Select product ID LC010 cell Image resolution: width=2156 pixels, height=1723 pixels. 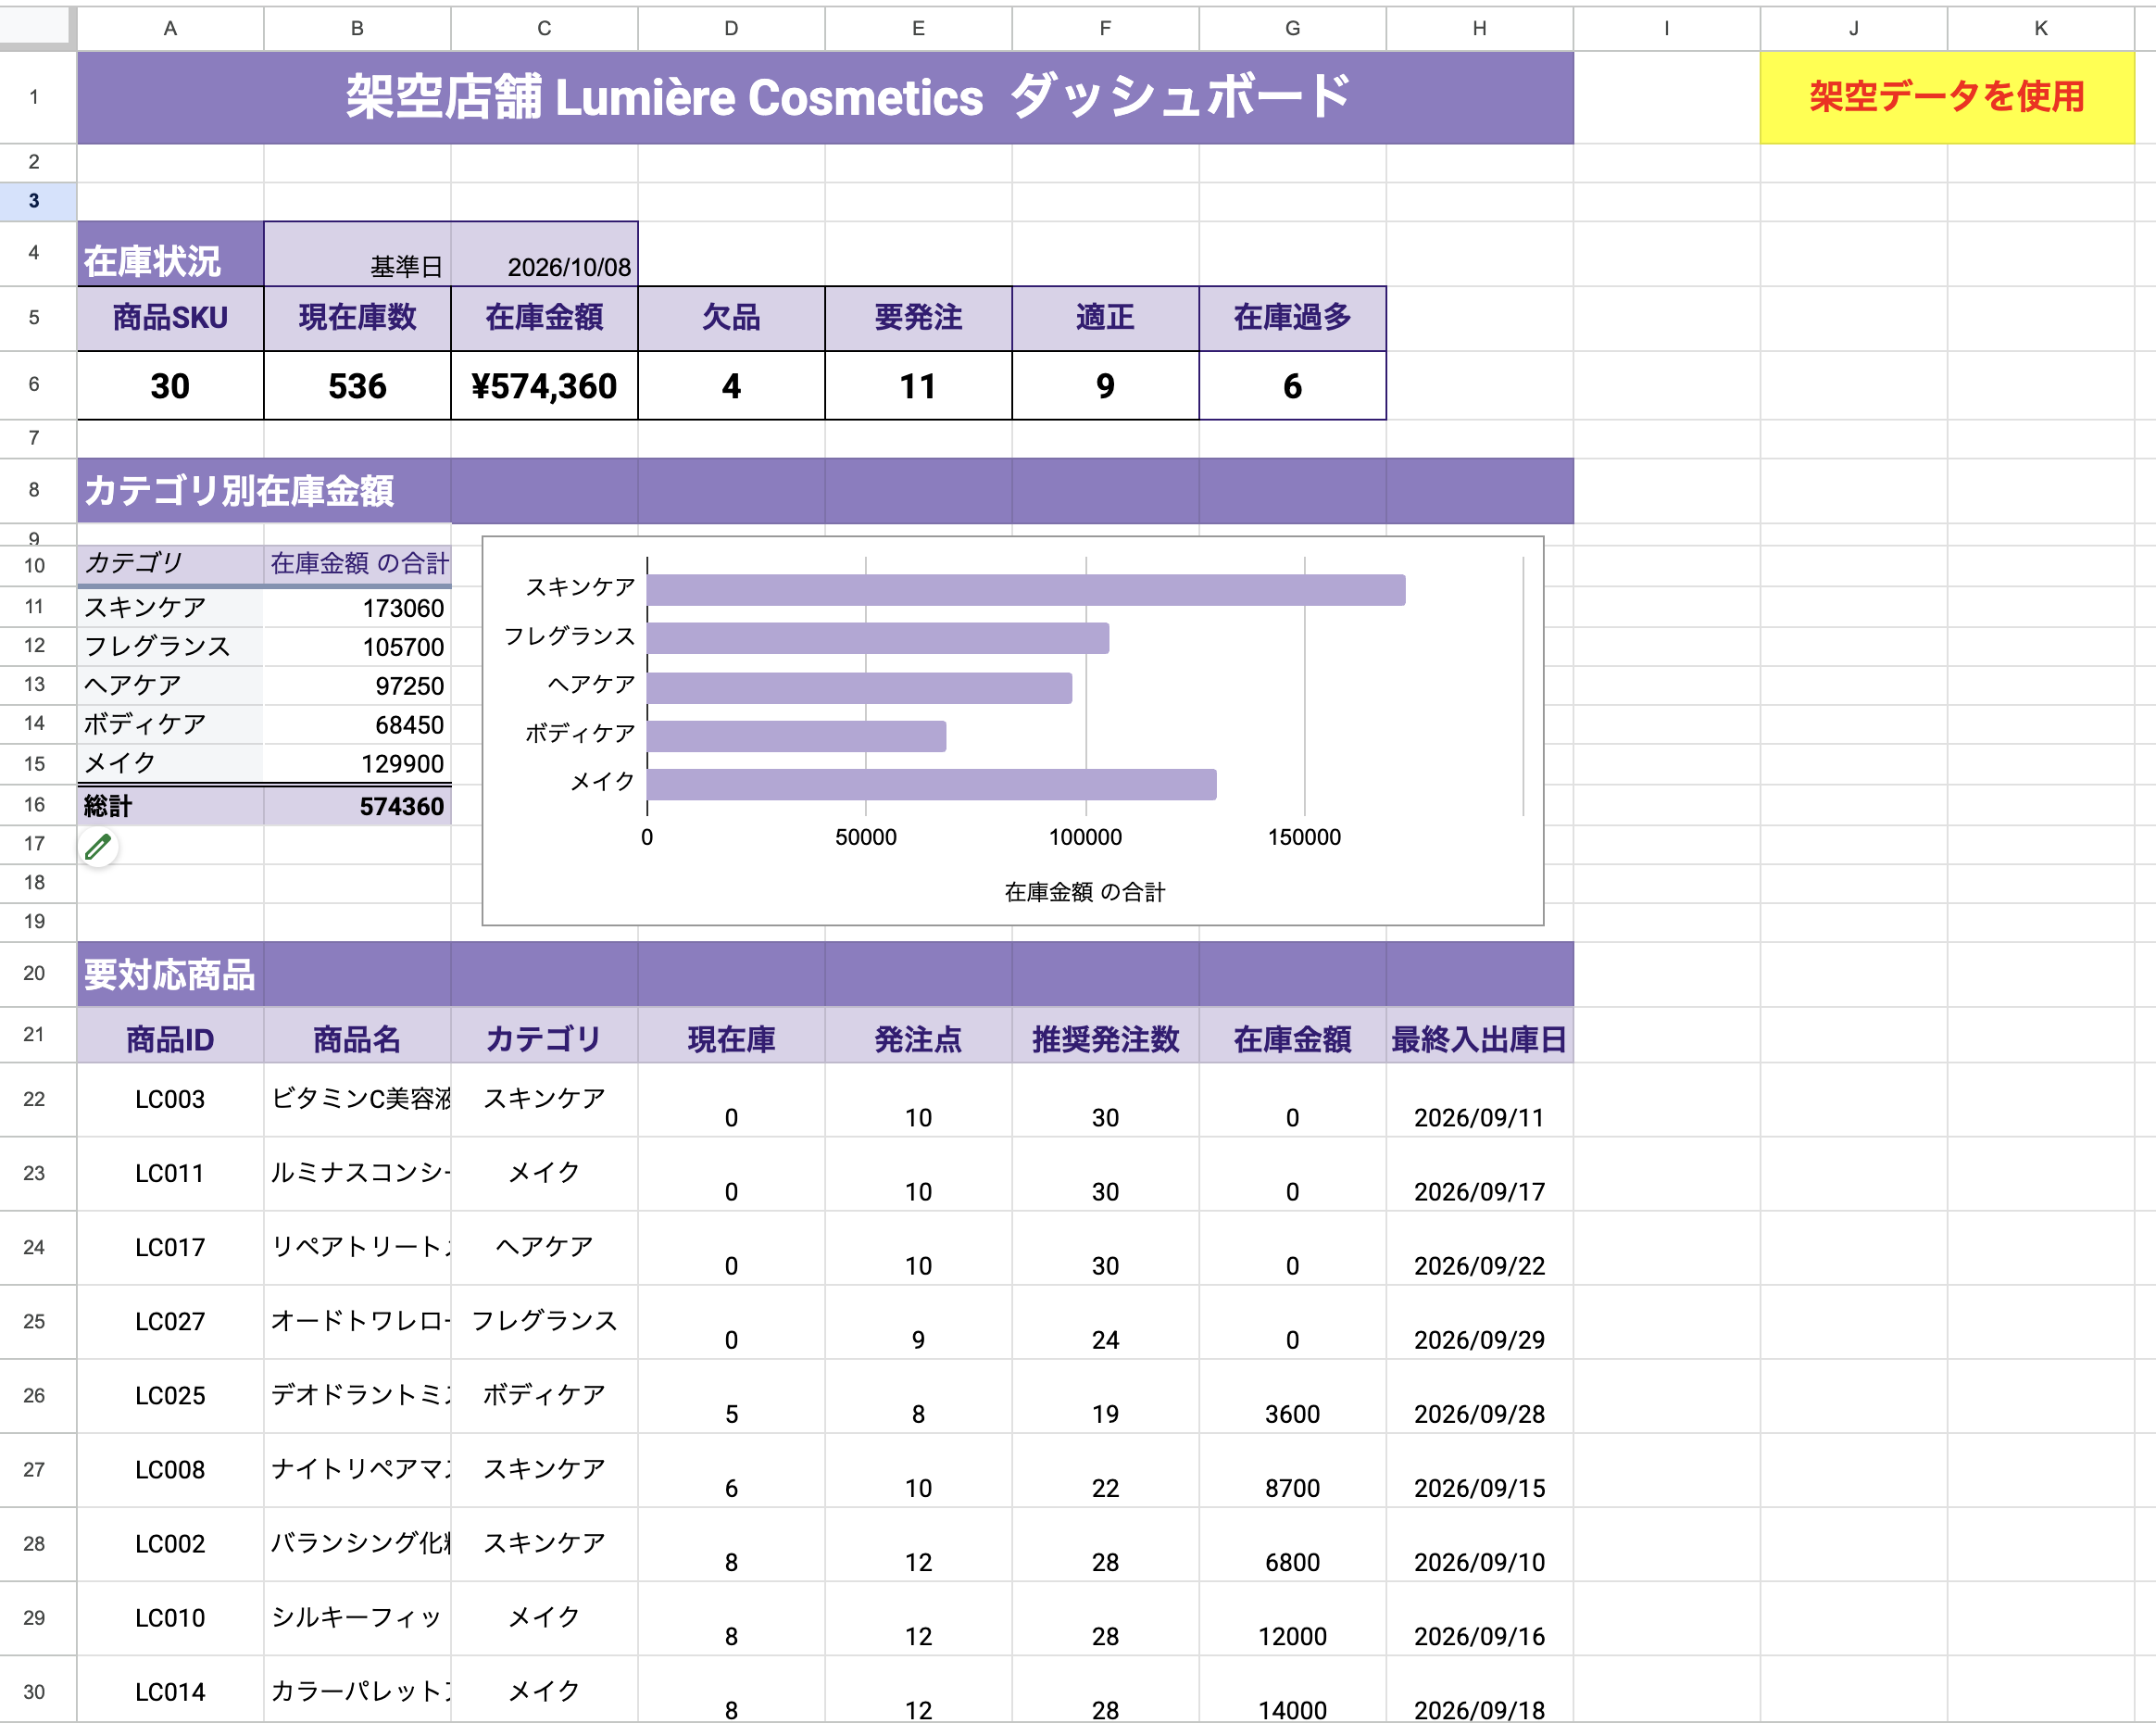tap(170, 1618)
